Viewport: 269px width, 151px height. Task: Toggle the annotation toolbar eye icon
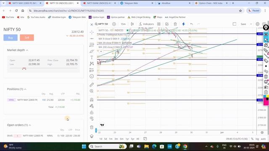point(266,34)
